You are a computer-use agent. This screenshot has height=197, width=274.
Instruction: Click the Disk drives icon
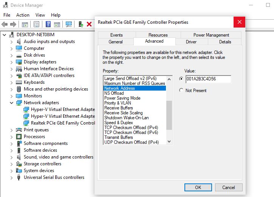click(19, 56)
